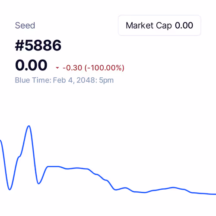This screenshot has height=216, width=216.
Task: Click the gentle hump near the chart's right side
Action: 173,187
